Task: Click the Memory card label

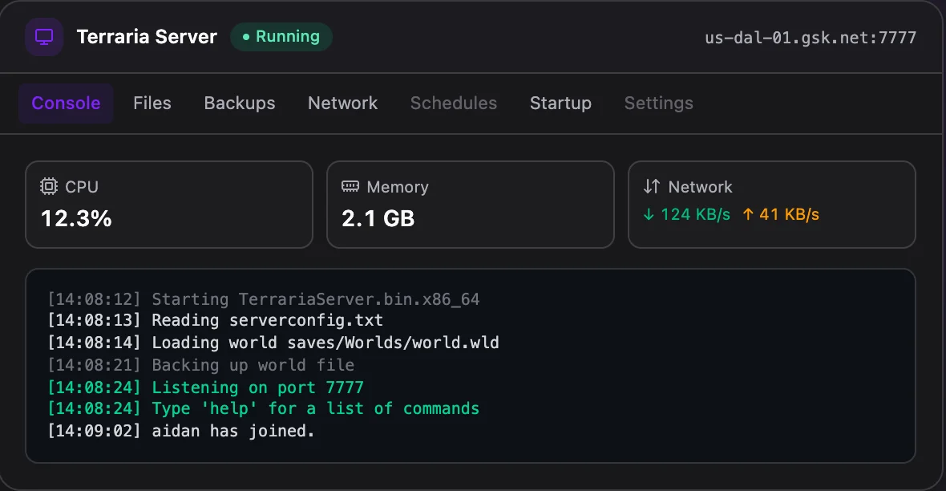Action: coord(398,187)
